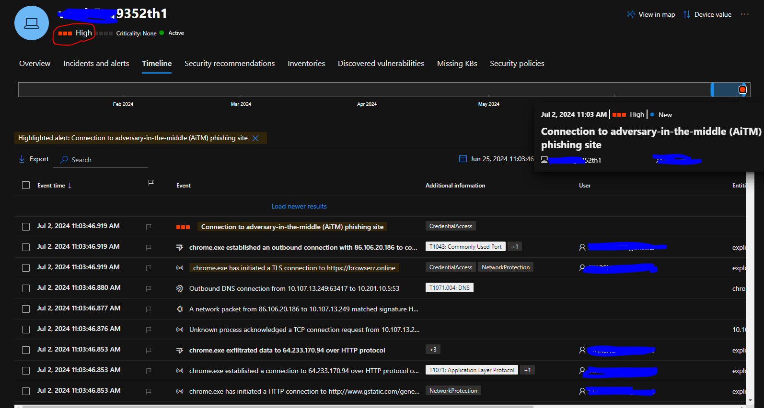Export the timeline events

tap(34, 159)
